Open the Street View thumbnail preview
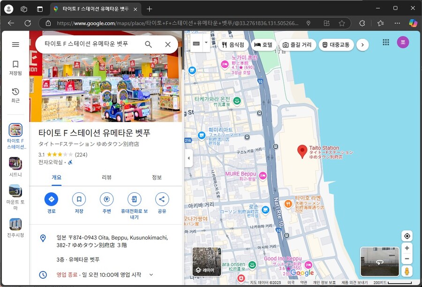Screen dimensions: 422x287 (x=380, y=262)
